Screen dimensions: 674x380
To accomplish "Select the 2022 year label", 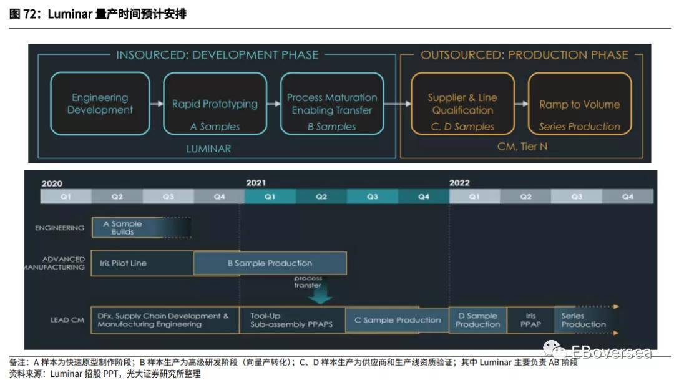I will [x=459, y=183].
